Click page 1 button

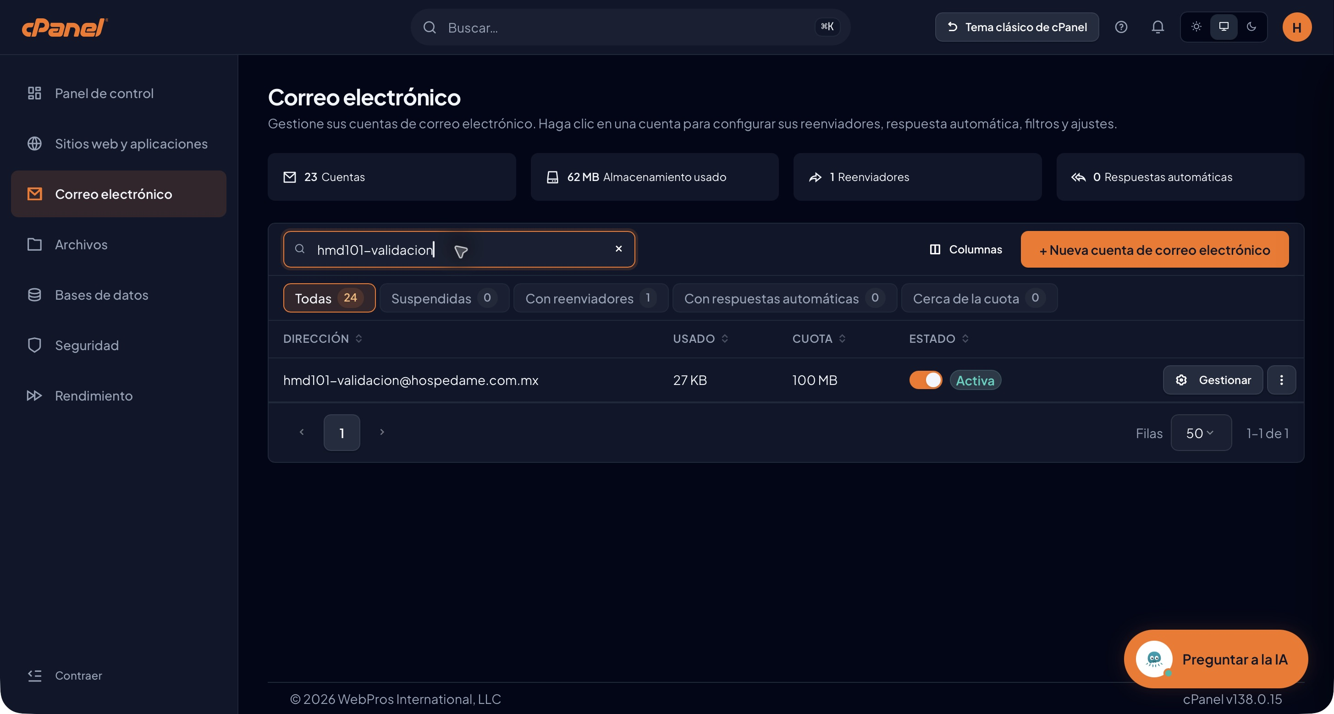(x=342, y=433)
